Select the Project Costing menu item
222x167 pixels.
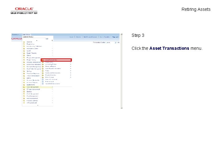tap(31, 60)
